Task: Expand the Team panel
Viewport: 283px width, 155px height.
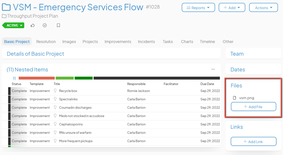Action: tap(237, 53)
